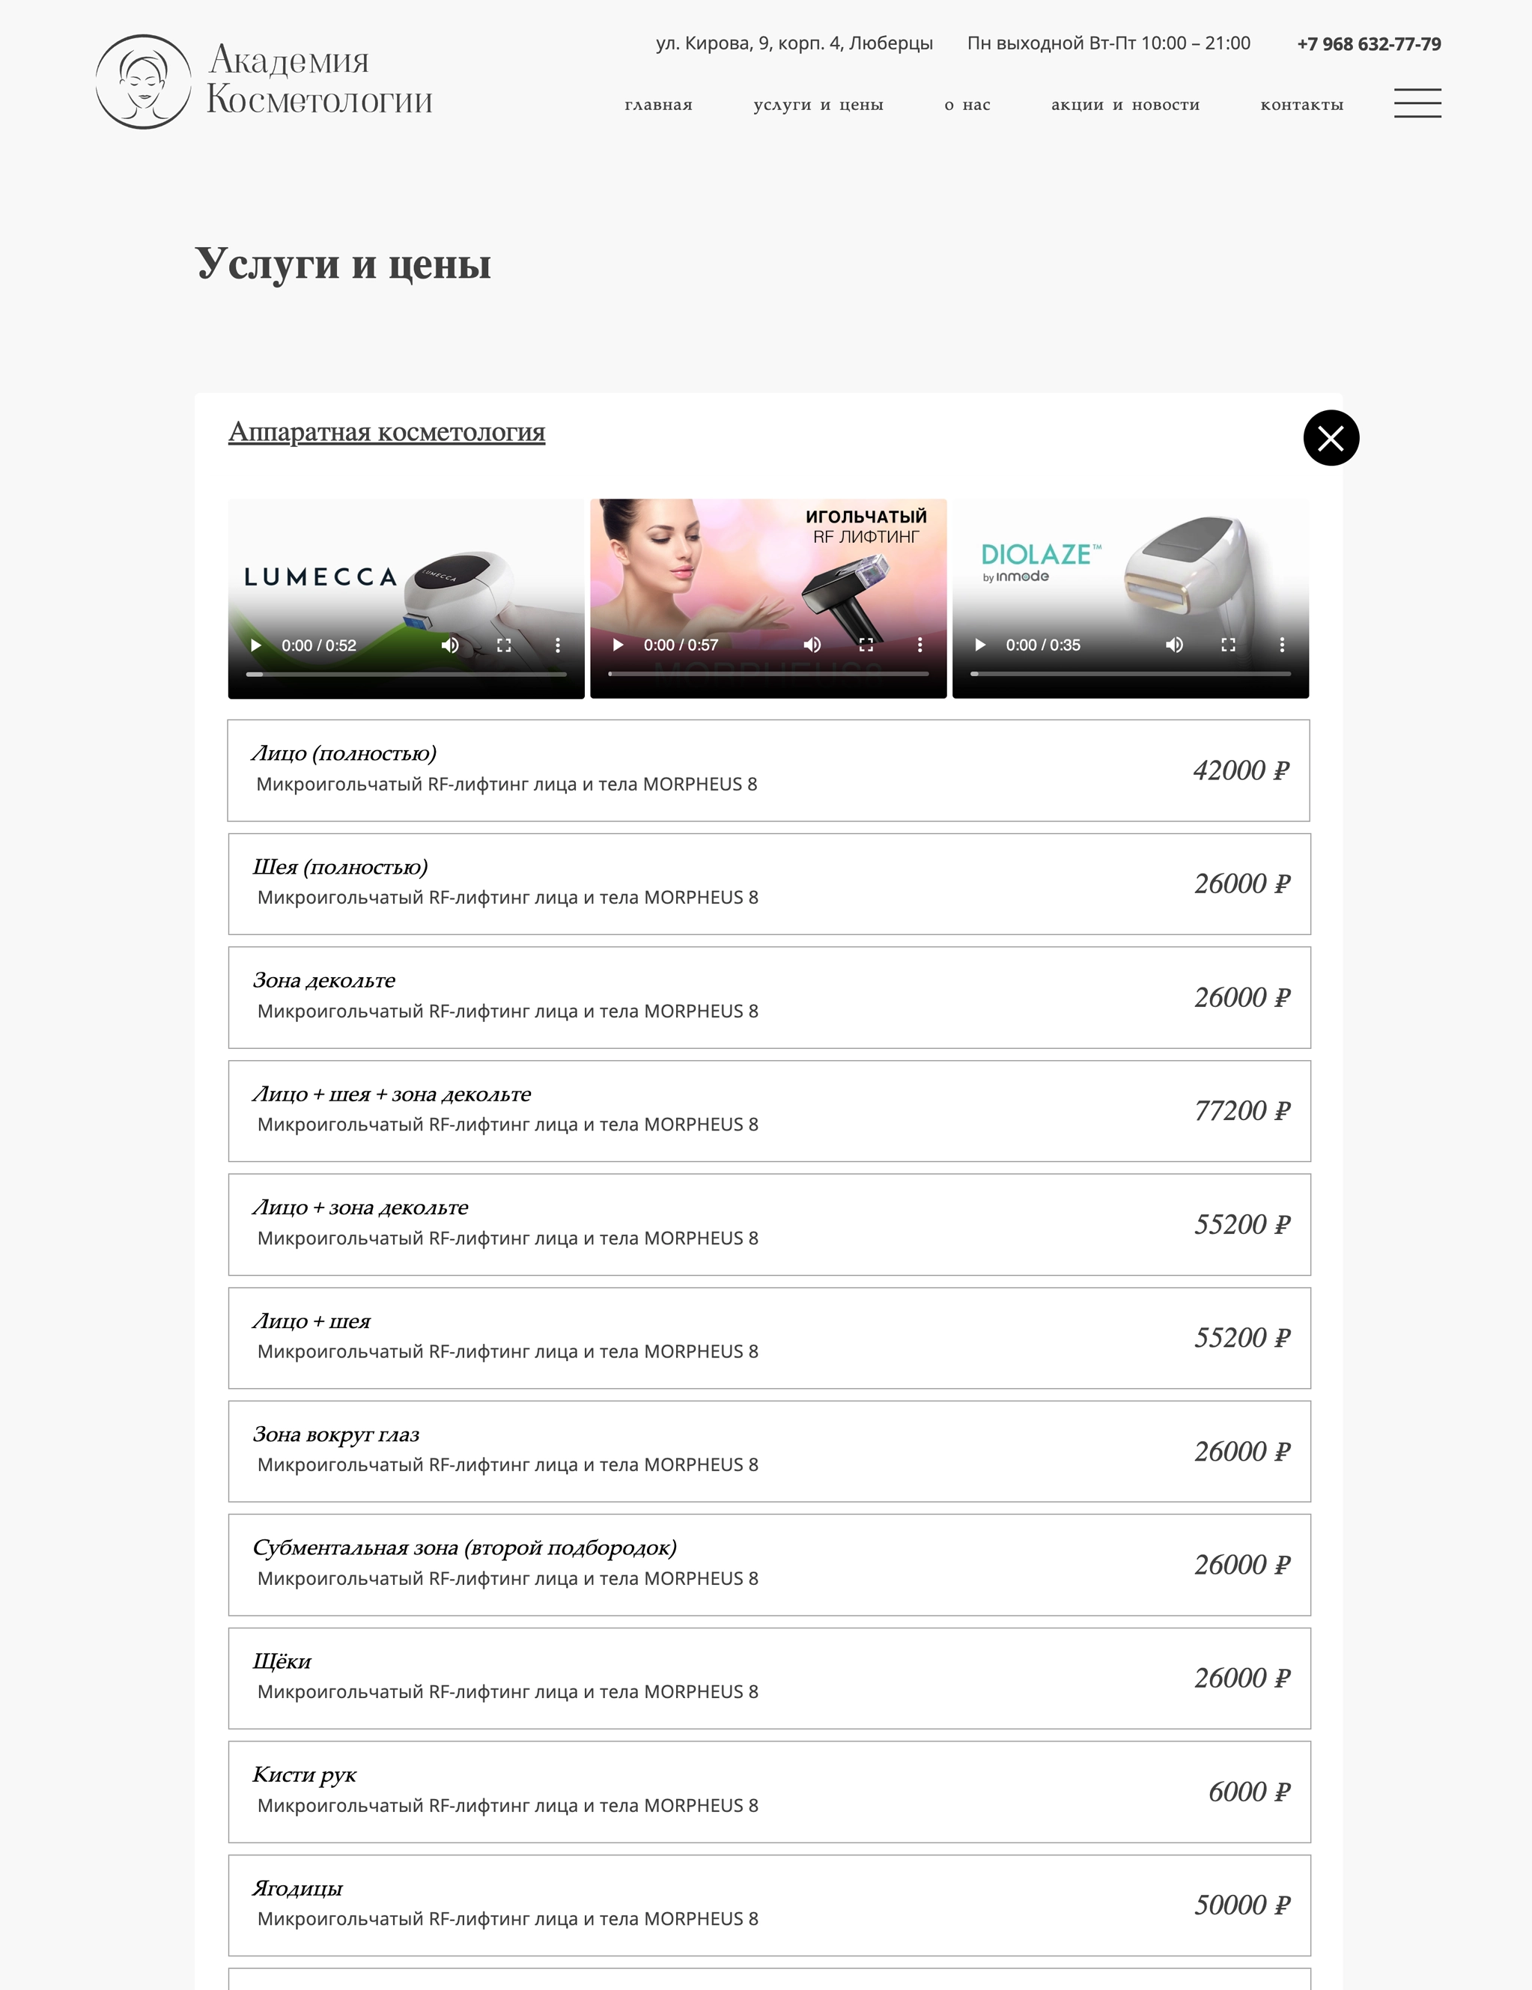Go to the главная page

point(658,105)
